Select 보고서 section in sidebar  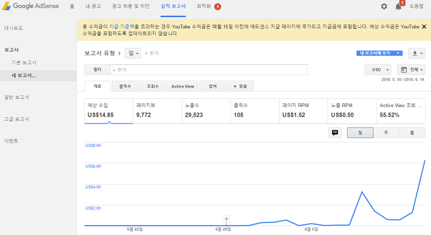(11, 50)
